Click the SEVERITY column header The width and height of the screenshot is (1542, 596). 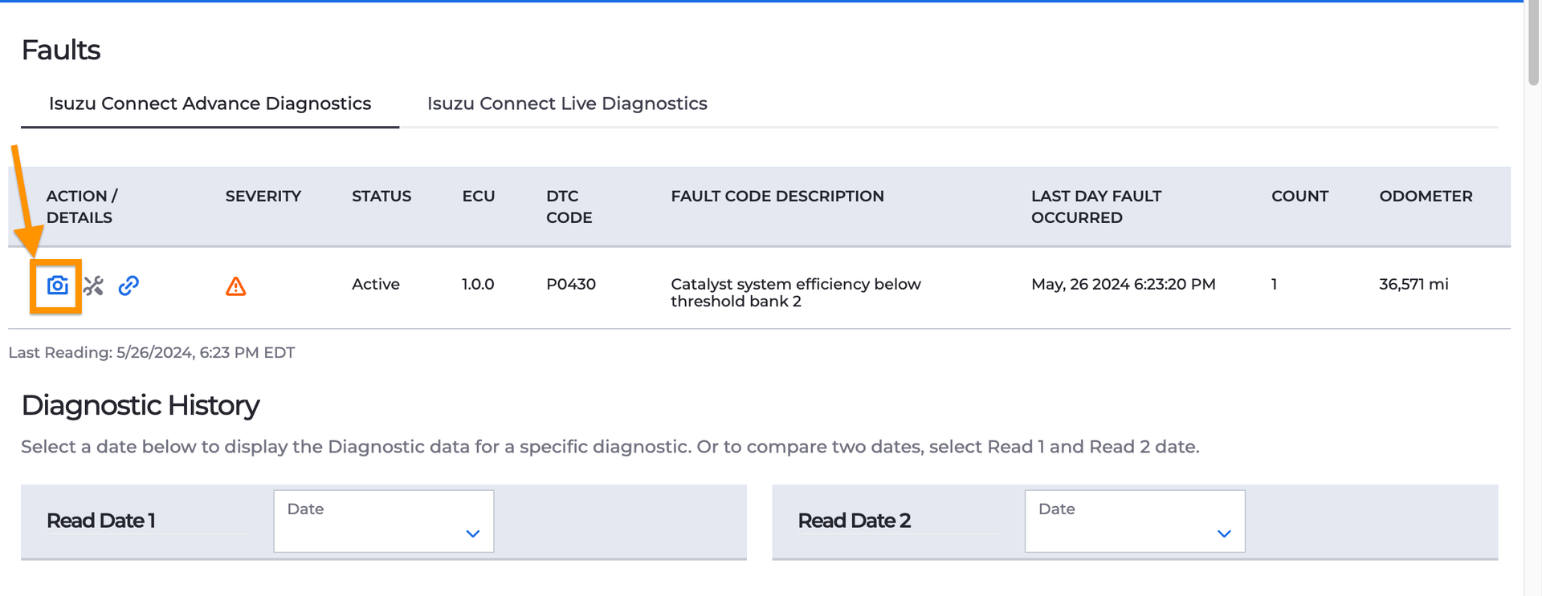click(263, 197)
